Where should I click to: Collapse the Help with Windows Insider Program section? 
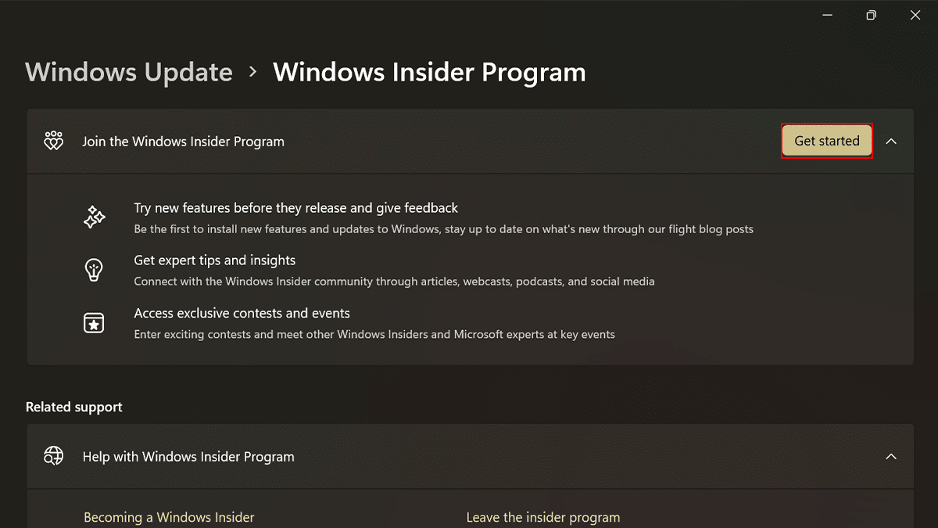pyautogui.click(x=891, y=457)
